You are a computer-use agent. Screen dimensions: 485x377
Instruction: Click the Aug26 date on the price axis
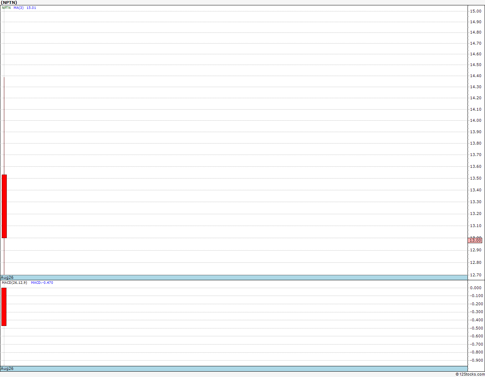coord(7,277)
